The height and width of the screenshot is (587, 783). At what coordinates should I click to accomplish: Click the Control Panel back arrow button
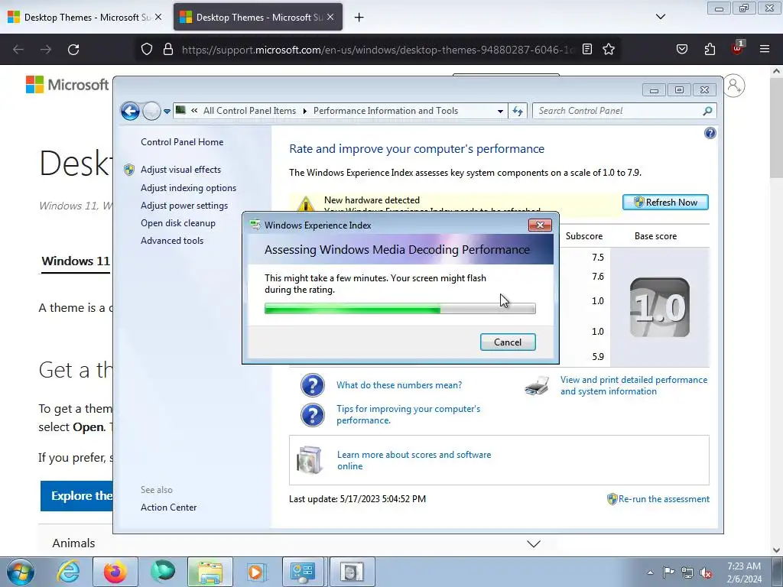point(130,111)
